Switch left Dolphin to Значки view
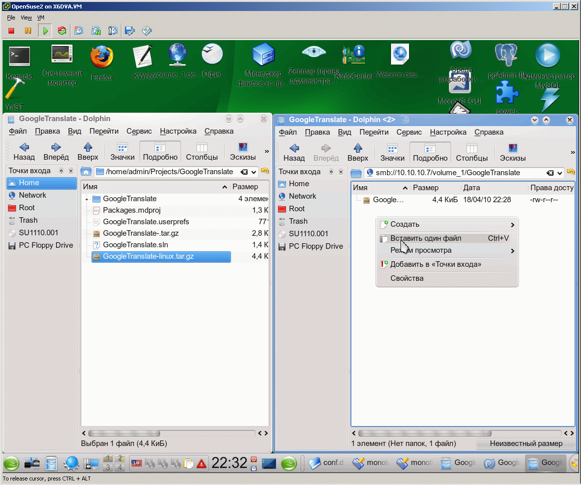581x485 pixels. pyautogui.click(x=122, y=152)
